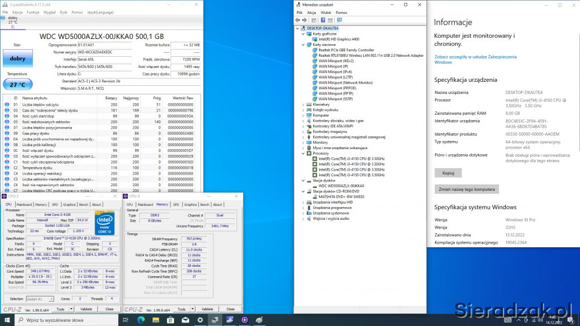The height and width of the screenshot is (326, 580).
Task: Click the Back arrow in Device Manager toolbar
Action: point(298,20)
